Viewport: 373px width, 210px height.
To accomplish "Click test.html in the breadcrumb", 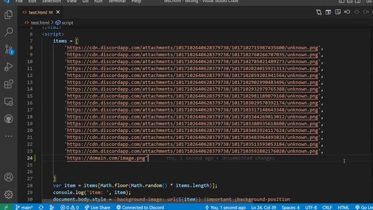I will point(40,23).
